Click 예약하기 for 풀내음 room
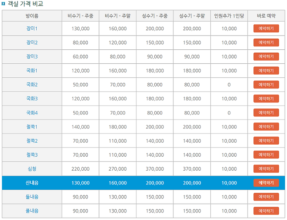This screenshot has height=220, width=287. (x=266, y=211)
